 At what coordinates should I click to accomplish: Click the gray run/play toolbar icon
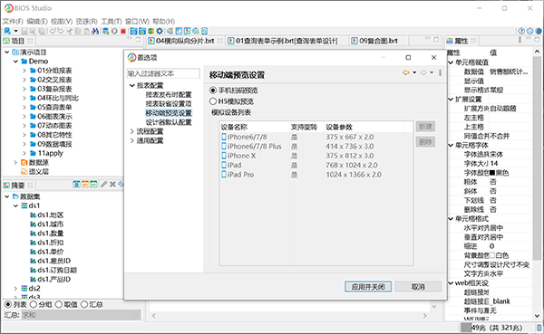point(114,31)
